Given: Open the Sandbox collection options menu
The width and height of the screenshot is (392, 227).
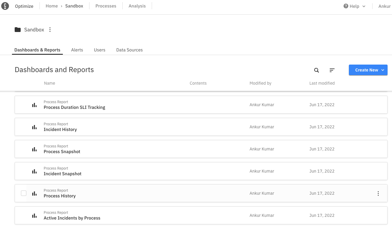Looking at the screenshot, I should pyautogui.click(x=50, y=30).
